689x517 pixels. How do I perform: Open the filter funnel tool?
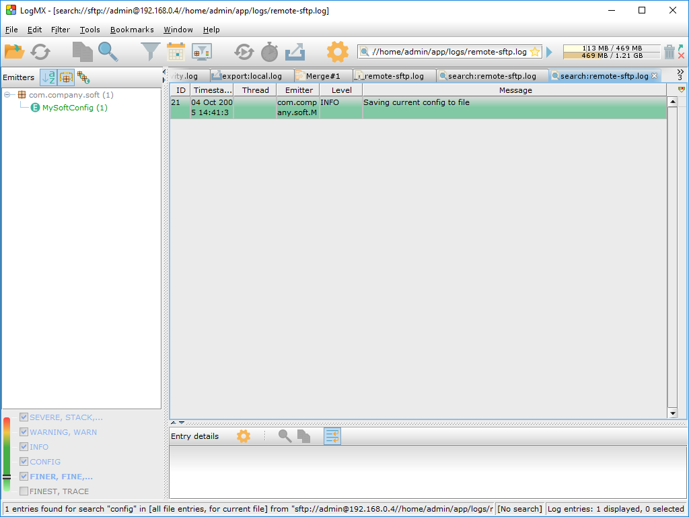(150, 52)
